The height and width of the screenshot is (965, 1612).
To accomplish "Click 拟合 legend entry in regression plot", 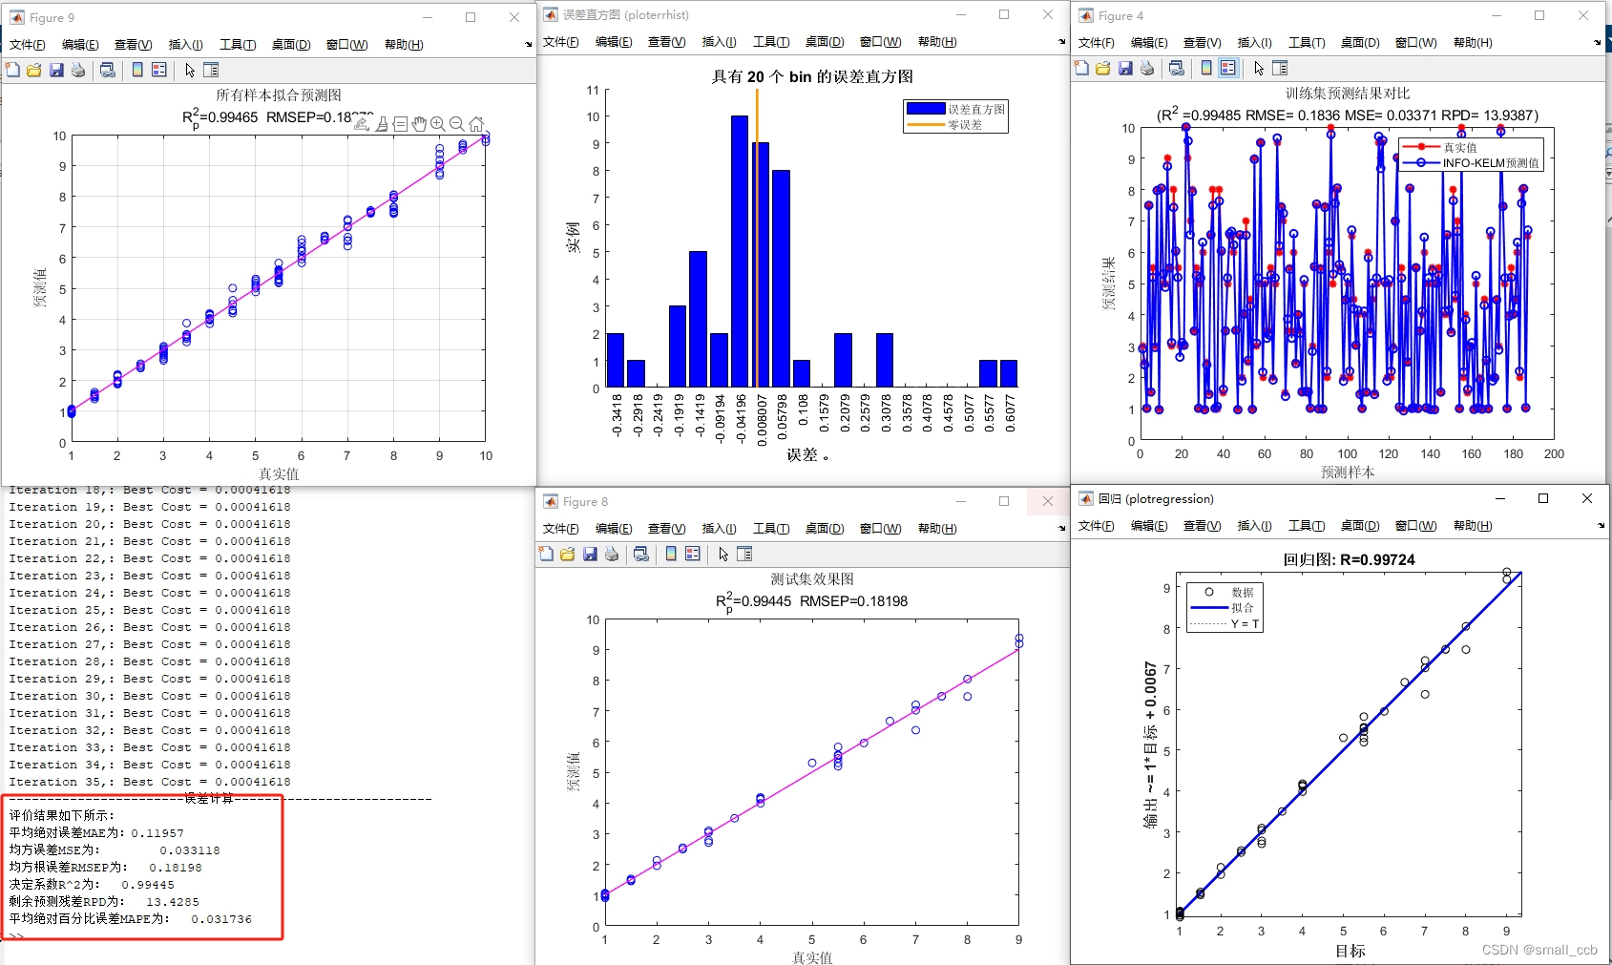I will [1222, 608].
